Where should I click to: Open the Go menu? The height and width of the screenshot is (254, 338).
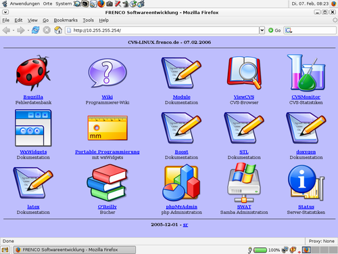(x=46, y=20)
